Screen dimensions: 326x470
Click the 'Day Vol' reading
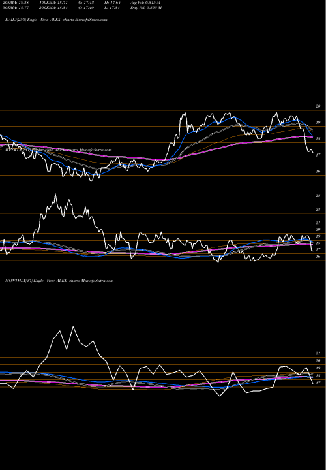click(x=146, y=8)
